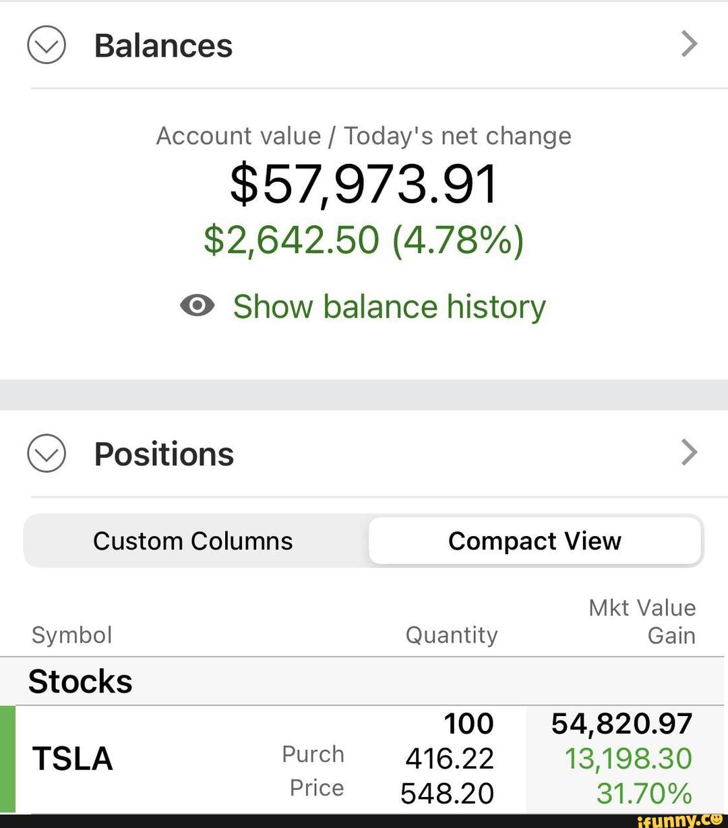Open Positions details right arrow
Image resolution: width=728 pixels, height=828 pixels.
pyautogui.click(x=689, y=452)
